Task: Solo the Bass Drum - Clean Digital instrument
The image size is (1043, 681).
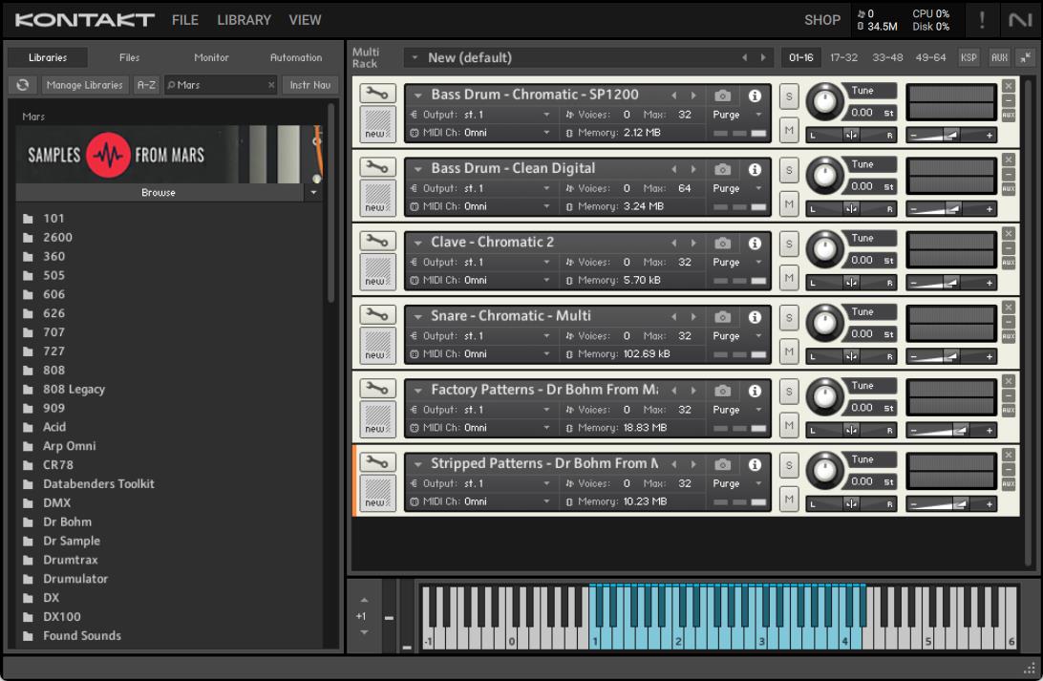Action: click(789, 170)
